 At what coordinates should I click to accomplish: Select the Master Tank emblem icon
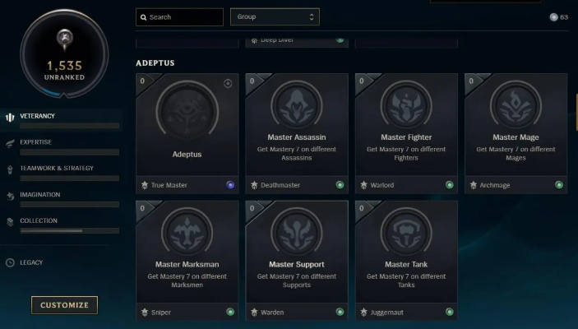pos(406,232)
